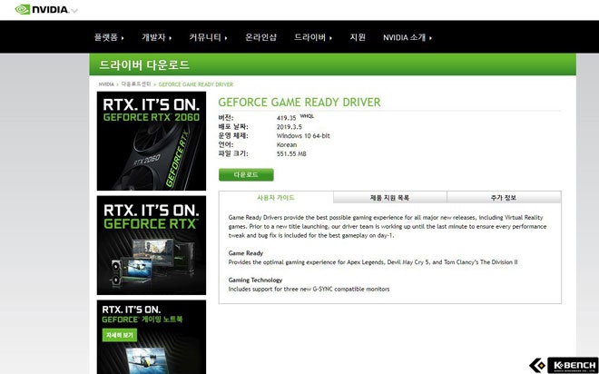
Task: Open the 개발자 menu
Action: click(157, 37)
